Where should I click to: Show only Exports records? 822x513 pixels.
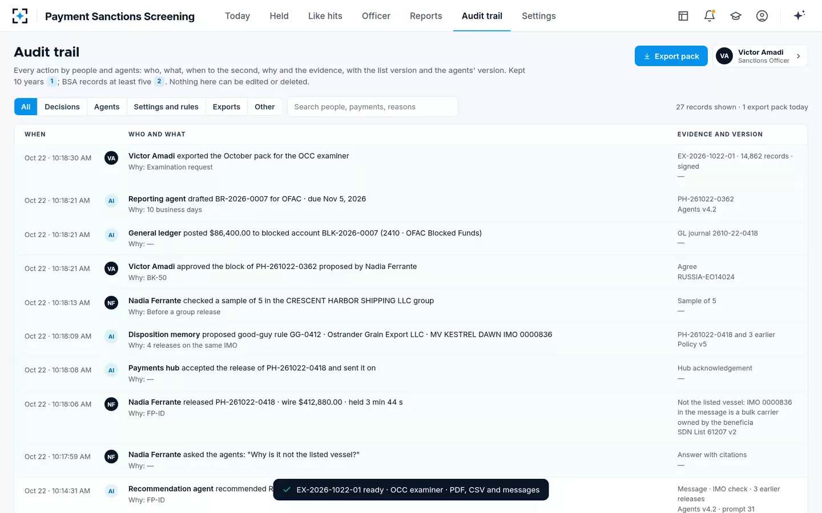coord(227,107)
